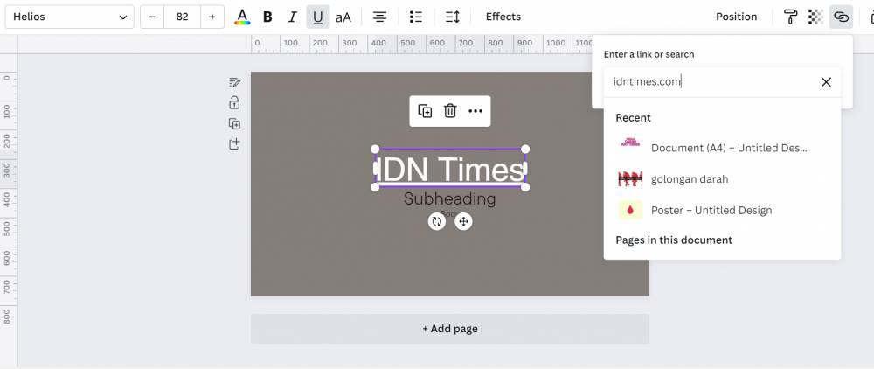Image resolution: width=874 pixels, height=369 pixels.
Task: Open line spacing options
Action: click(x=453, y=17)
